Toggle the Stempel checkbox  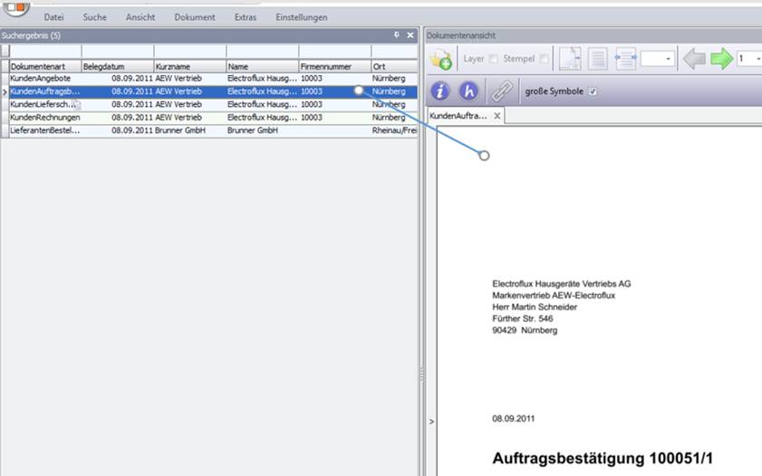544,59
